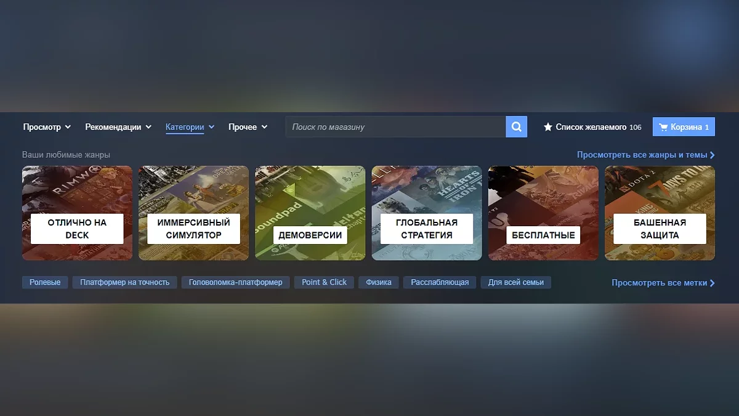739x416 pixels.
Task: Open the Демоверсии genre card
Action: (310, 213)
